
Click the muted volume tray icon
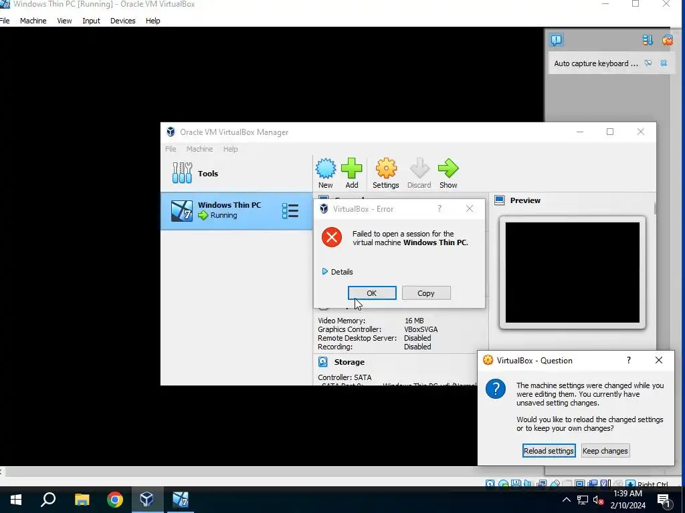pos(598,500)
